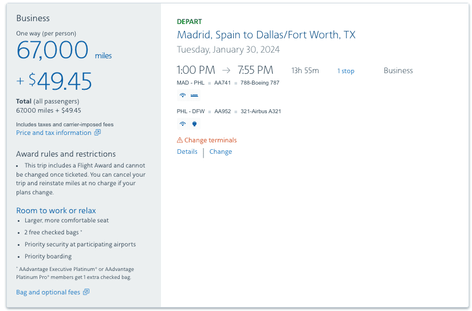Click Award rules and restrictions heading
Screen dimensions: 472x311
(x=66, y=154)
